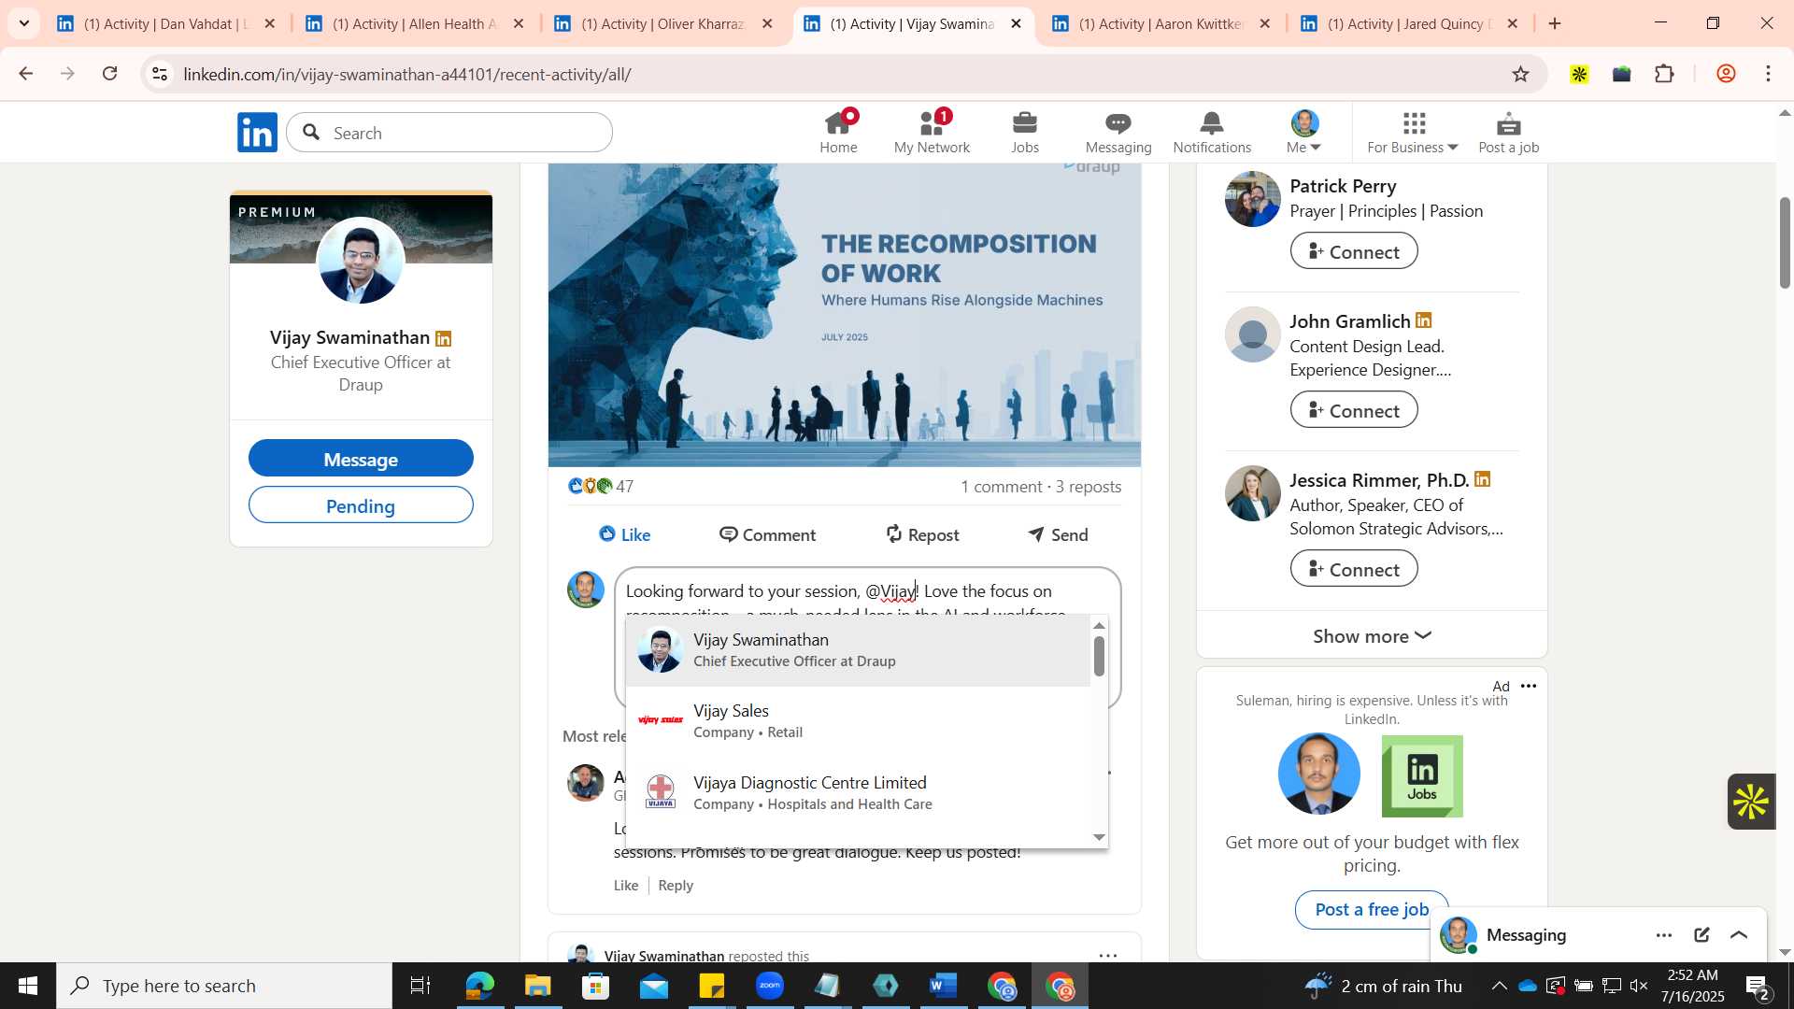Expand Show more suggested profiles
Screen dimensions: 1794x1009
1372,636
